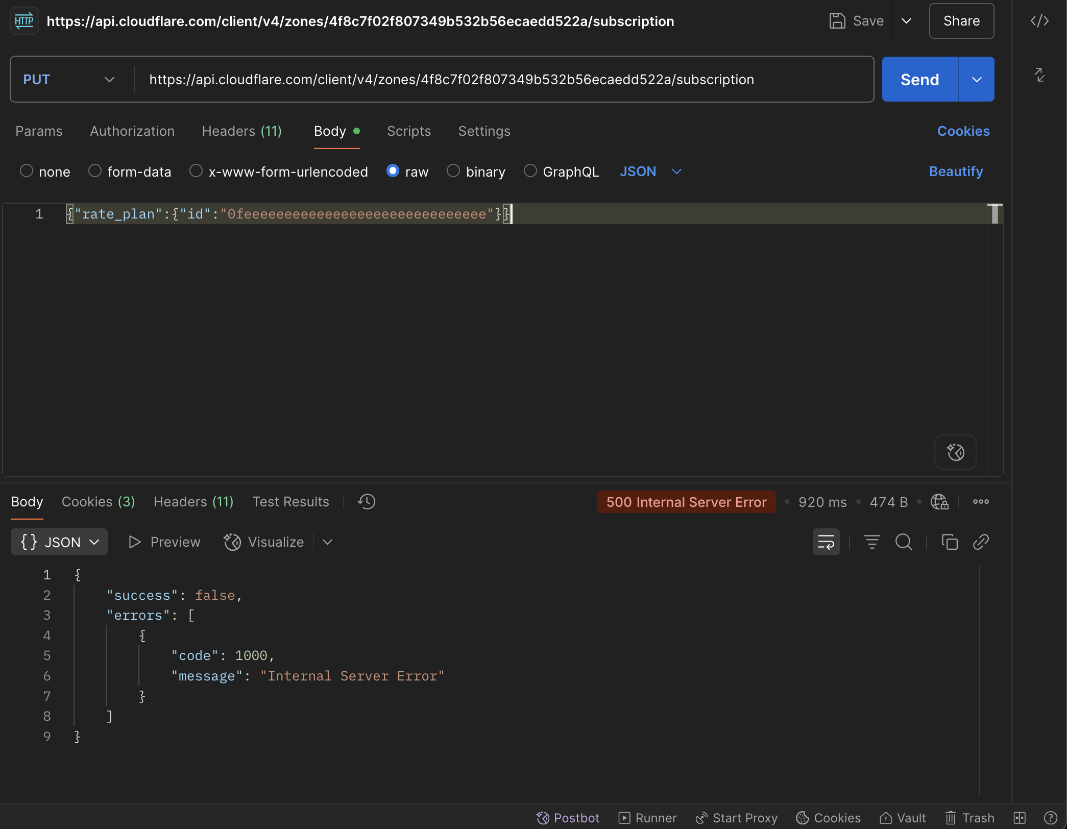Open response Test Results tab
This screenshot has width=1067, height=829.
(x=290, y=502)
